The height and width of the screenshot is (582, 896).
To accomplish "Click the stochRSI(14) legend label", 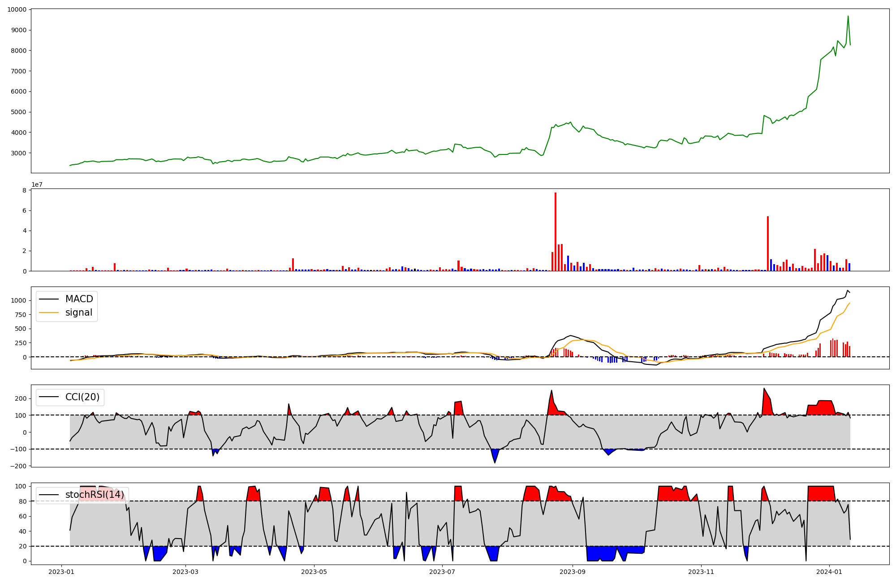I will coord(95,495).
